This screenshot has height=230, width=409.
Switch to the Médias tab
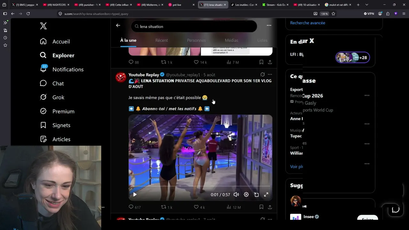click(x=232, y=40)
